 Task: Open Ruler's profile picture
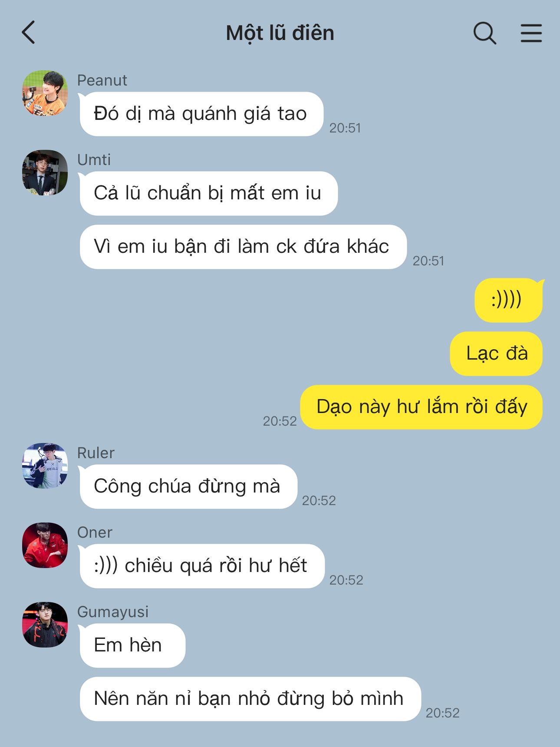(45, 466)
